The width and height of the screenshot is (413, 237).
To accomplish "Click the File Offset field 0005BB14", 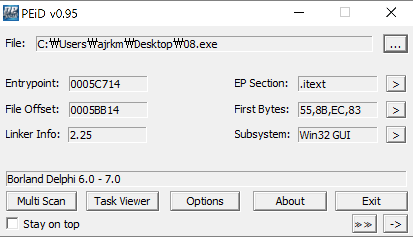I will click(108, 109).
